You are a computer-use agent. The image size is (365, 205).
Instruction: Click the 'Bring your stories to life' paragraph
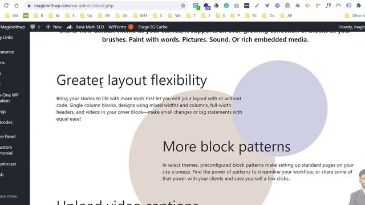pos(149,109)
